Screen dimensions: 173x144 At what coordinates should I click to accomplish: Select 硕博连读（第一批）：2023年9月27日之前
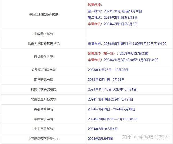pyautogui.click(x=118, y=54)
